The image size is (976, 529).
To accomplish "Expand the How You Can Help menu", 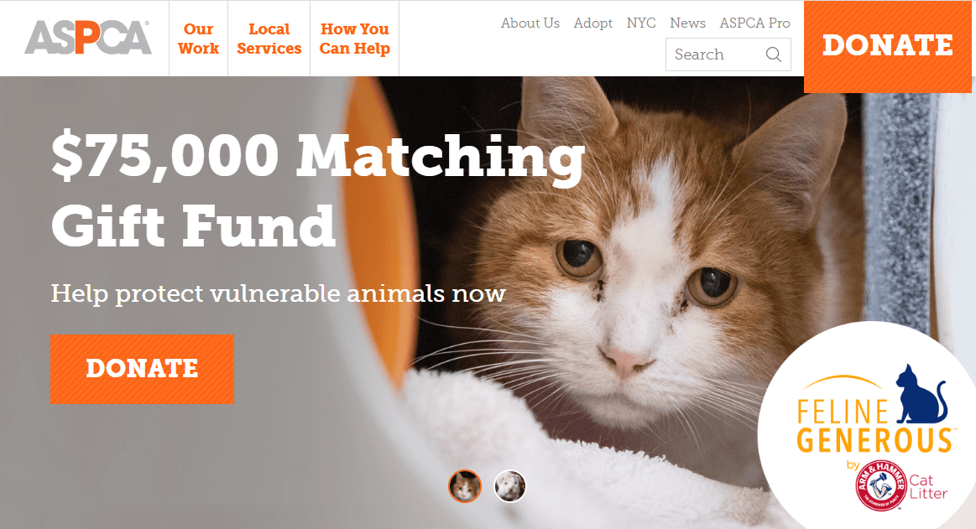I will [x=355, y=39].
